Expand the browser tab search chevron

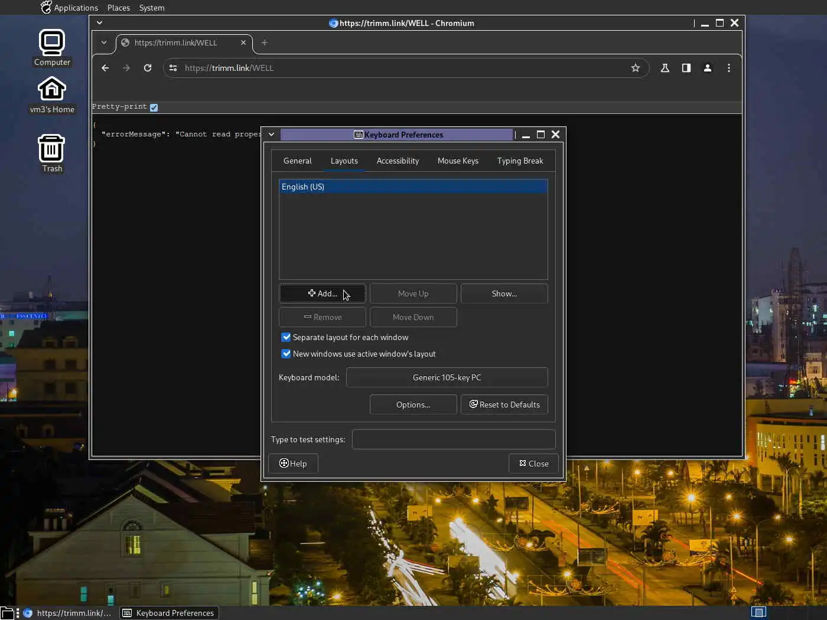click(104, 43)
